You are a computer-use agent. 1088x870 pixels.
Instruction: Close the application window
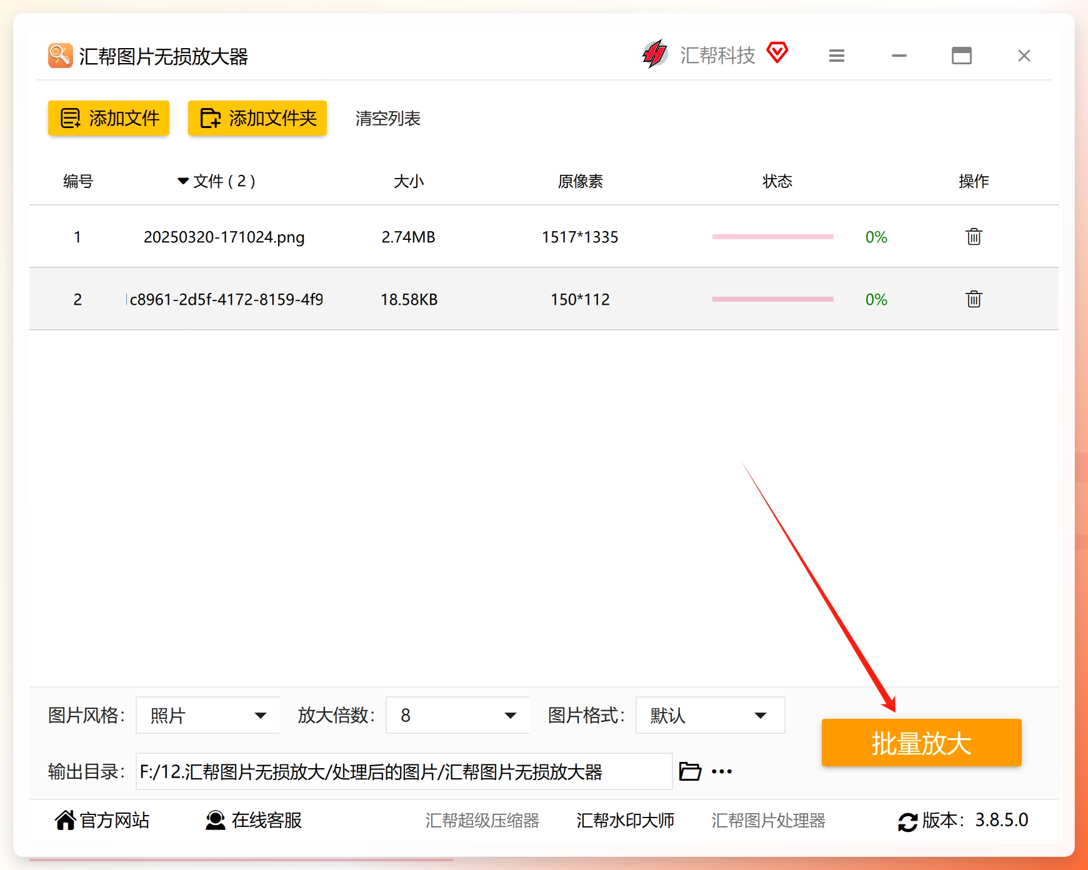tap(1024, 56)
